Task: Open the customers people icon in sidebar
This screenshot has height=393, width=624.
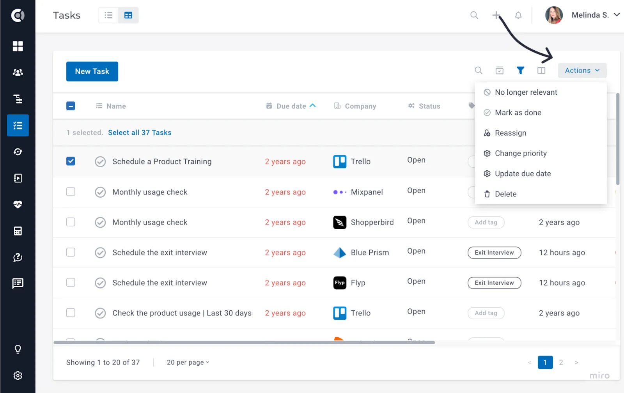Action: pos(18,73)
